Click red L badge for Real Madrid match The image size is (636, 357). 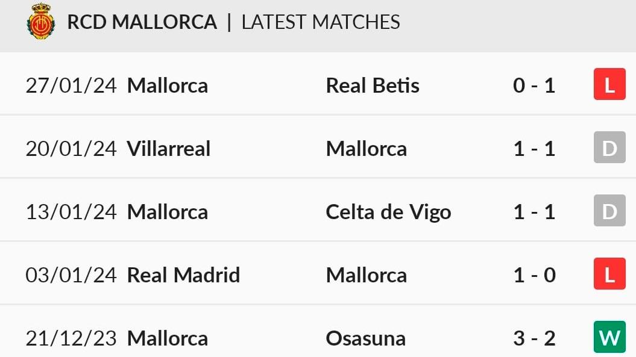coord(609,274)
